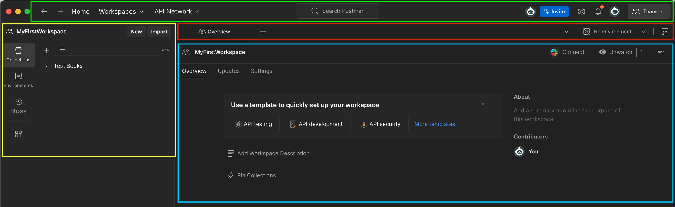Click the Import button
675x207 pixels.
pos(159,32)
